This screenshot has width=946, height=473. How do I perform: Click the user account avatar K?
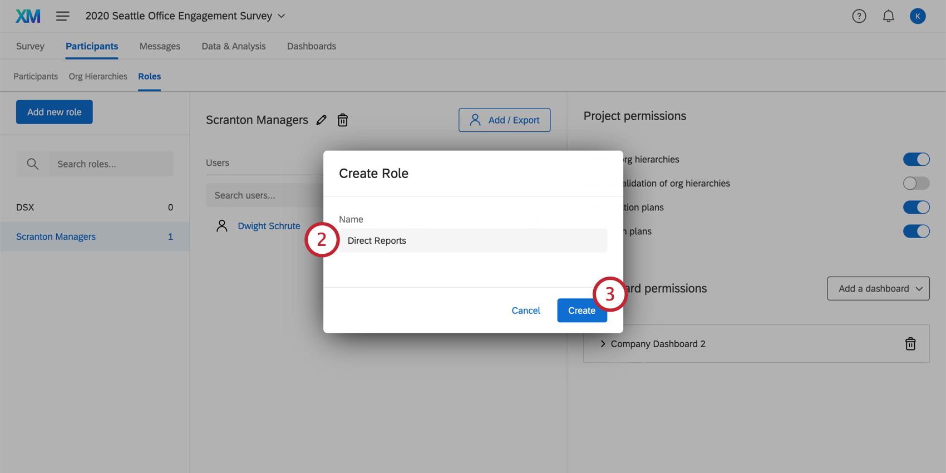(x=918, y=16)
